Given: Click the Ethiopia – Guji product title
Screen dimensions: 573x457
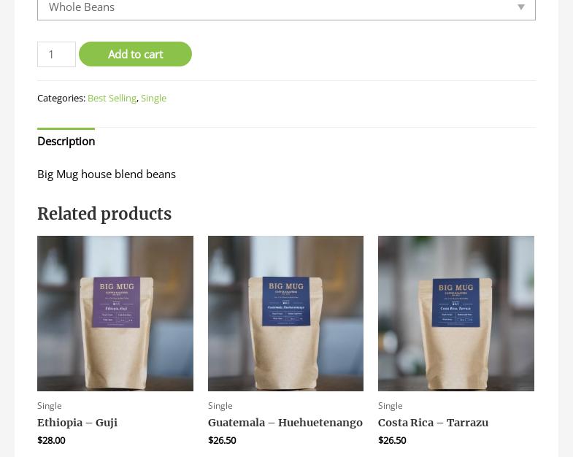Looking at the screenshot, I should click(77, 423).
